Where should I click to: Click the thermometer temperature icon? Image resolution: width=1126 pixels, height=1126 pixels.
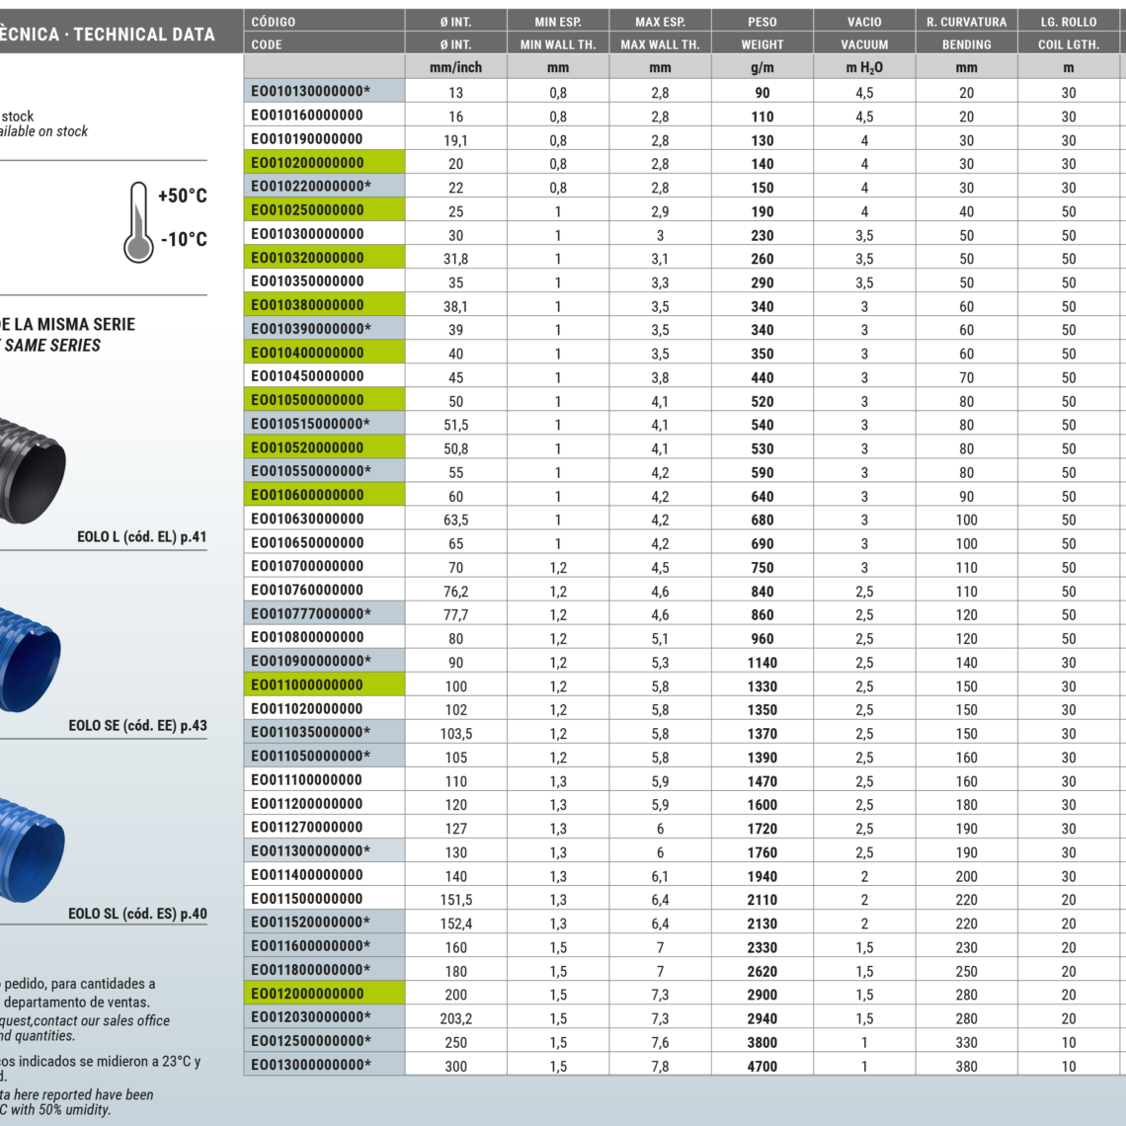139,221
